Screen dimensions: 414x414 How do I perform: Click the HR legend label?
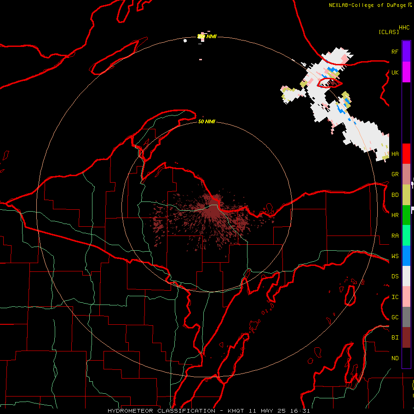pos(395,215)
